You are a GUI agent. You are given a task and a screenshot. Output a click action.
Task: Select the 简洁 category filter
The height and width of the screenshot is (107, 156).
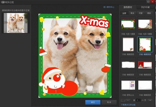click(132, 13)
